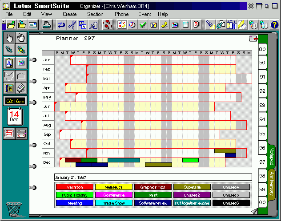This screenshot has height=221, width=281.
Task: Click the planner event toolbar icon
Action: click(x=175, y=24)
